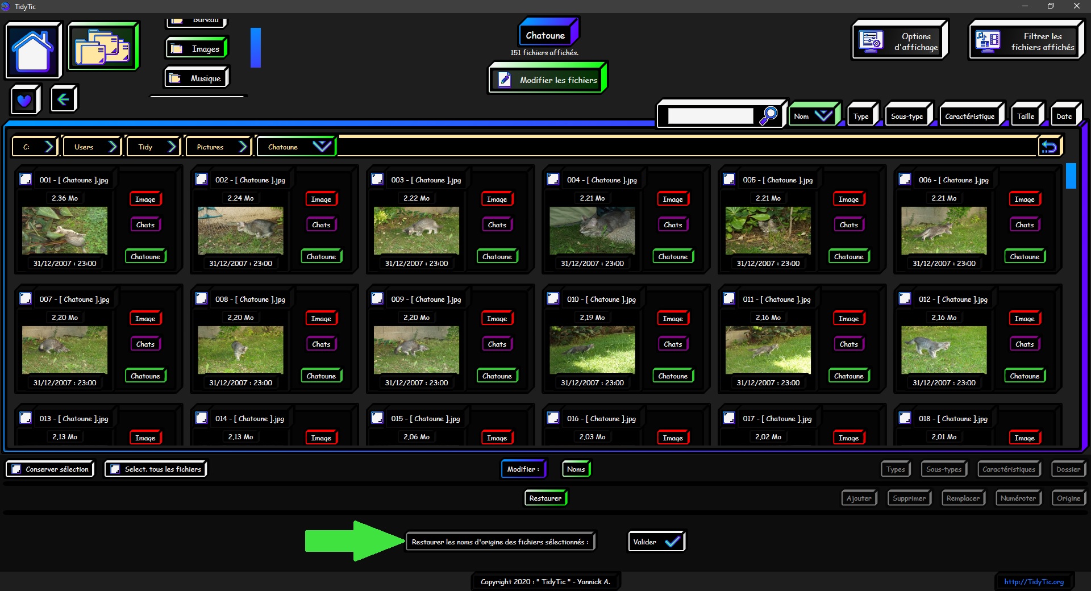The image size is (1091, 591).
Task: Choose the Numéroter action
Action: pyautogui.click(x=1018, y=498)
